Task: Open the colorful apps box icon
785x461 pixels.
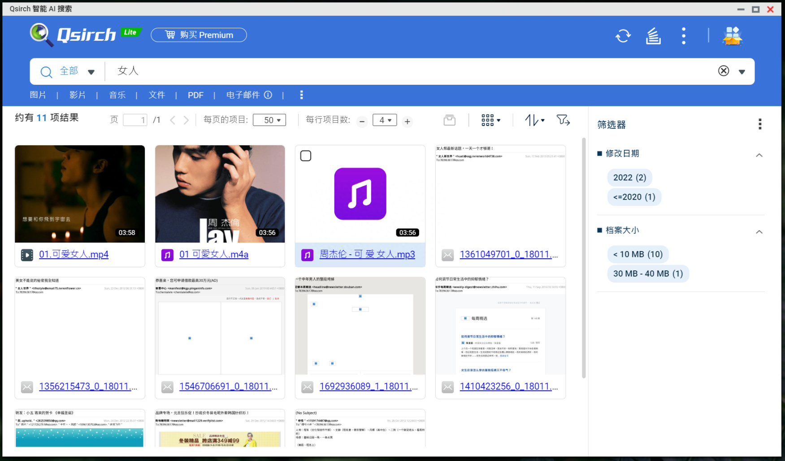Action: (x=733, y=35)
